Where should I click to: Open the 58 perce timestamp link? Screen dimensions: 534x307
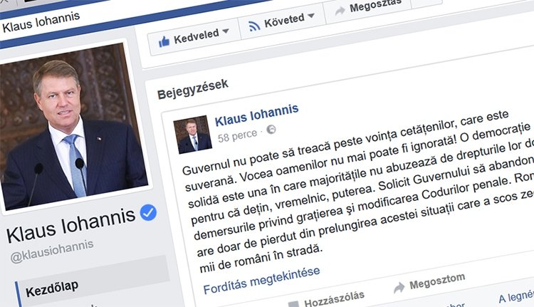(x=237, y=135)
